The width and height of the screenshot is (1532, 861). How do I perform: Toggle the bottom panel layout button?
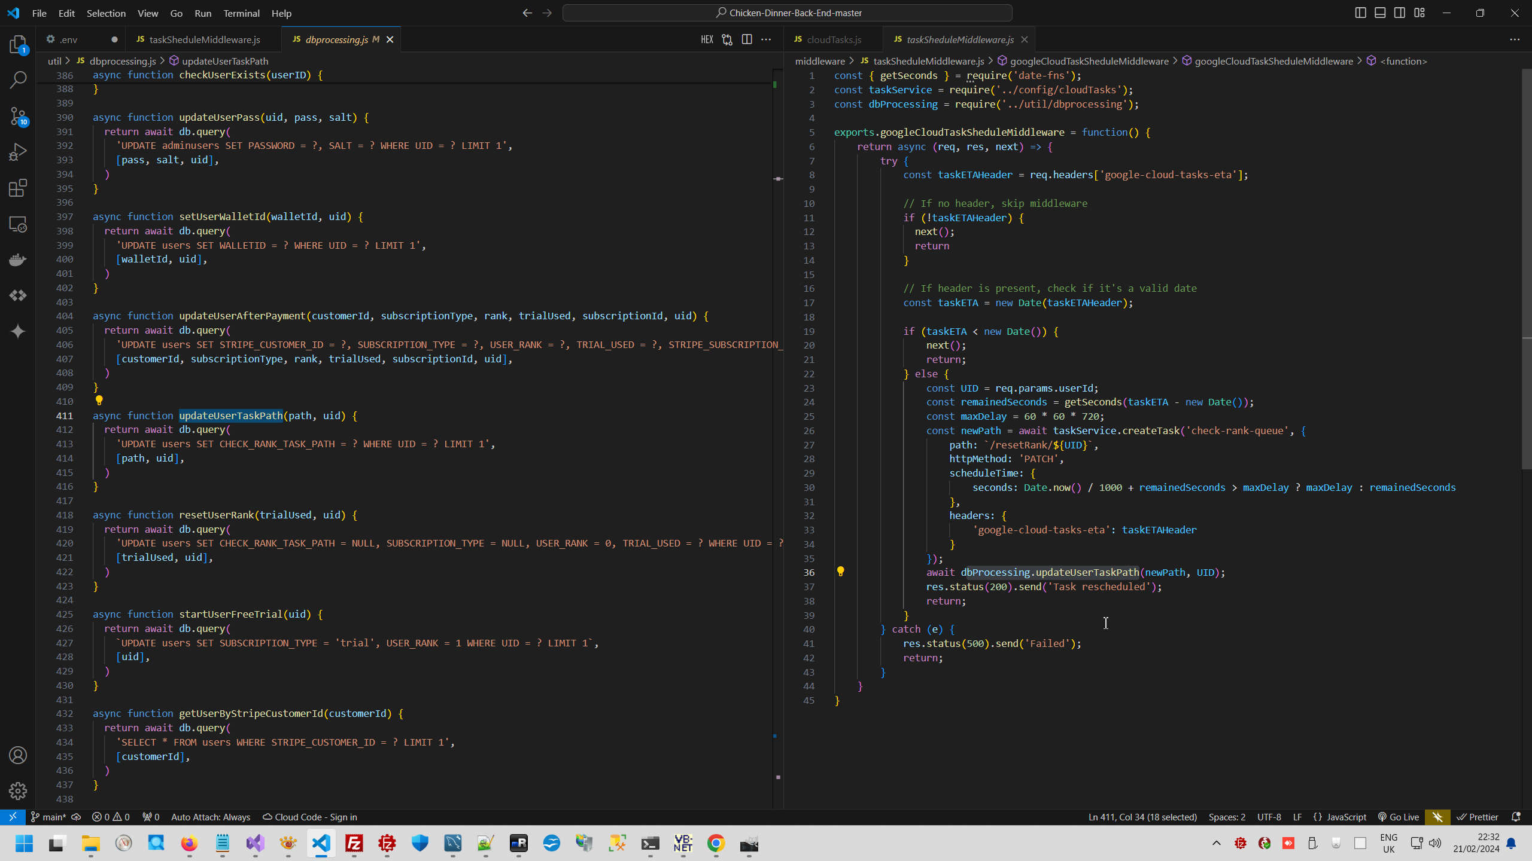1380,13
